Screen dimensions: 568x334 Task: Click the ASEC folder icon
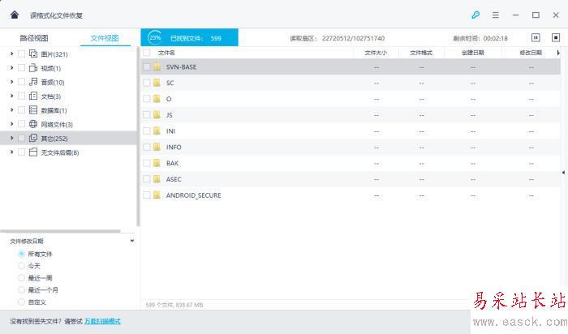click(157, 179)
